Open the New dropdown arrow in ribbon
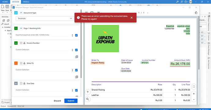Screen dimensions: 211x110 tap(3, 12)
